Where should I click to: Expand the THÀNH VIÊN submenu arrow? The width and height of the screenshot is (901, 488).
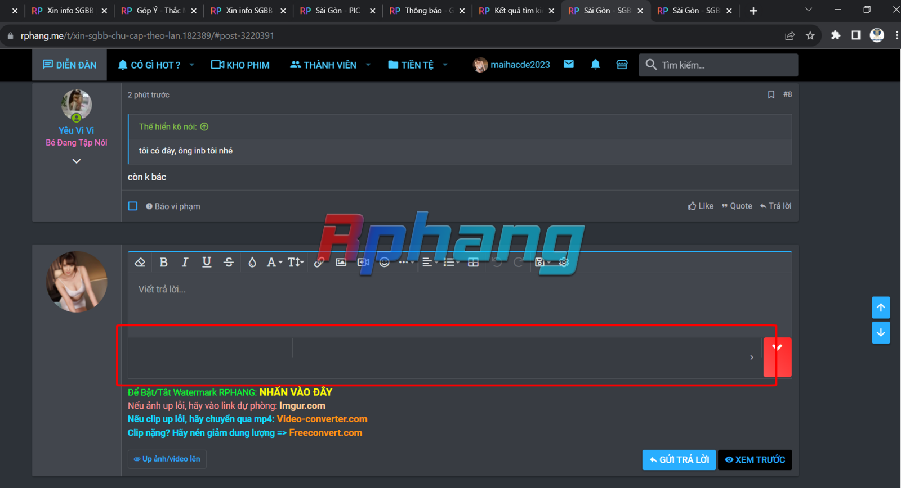pos(368,65)
